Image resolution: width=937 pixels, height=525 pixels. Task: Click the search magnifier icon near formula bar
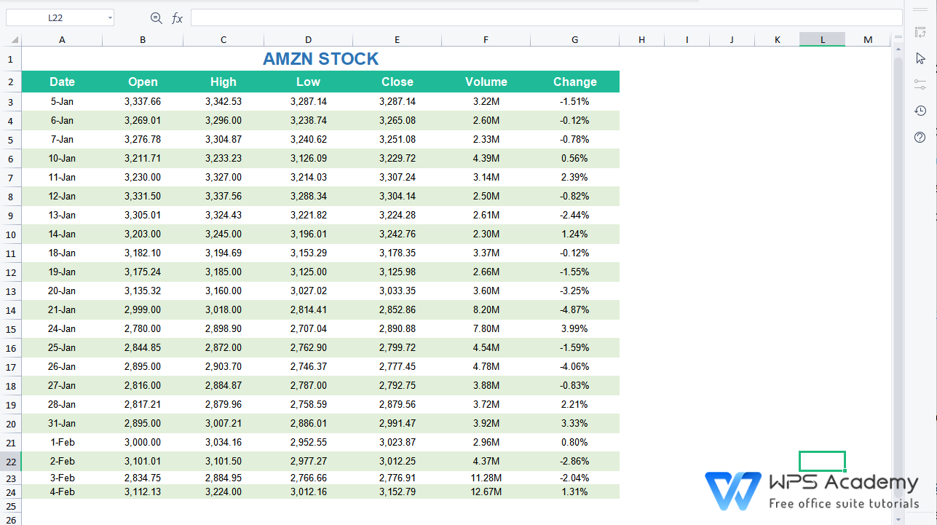[x=157, y=17]
